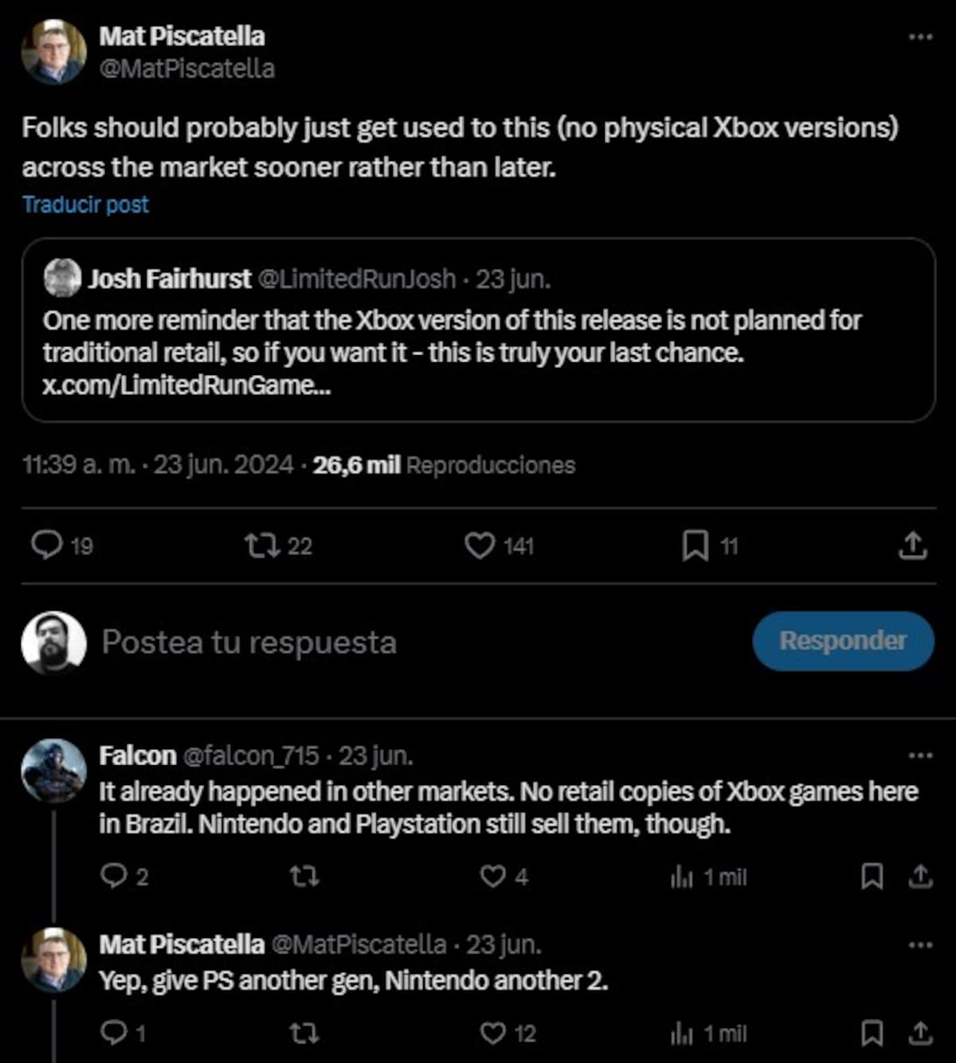Bookmark Falcon's reply

tap(872, 877)
